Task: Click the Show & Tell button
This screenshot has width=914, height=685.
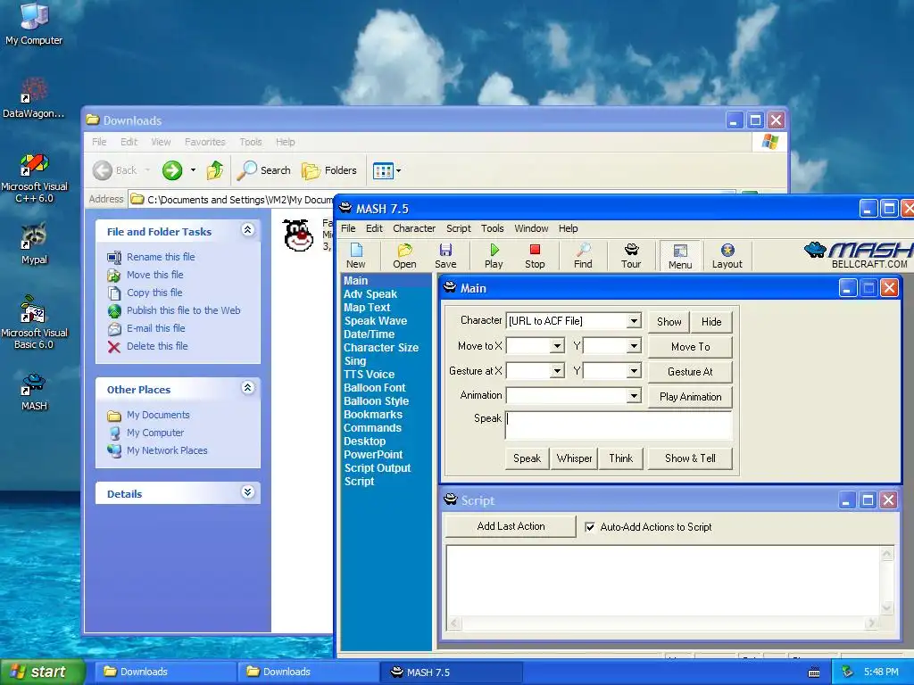Action: [x=690, y=458]
